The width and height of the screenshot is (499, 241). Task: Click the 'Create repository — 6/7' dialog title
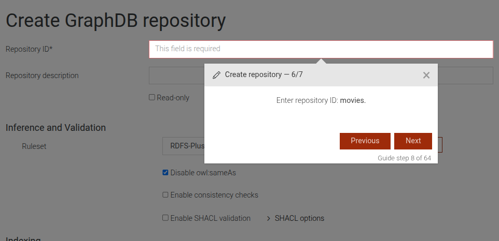pyautogui.click(x=264, y=75)
